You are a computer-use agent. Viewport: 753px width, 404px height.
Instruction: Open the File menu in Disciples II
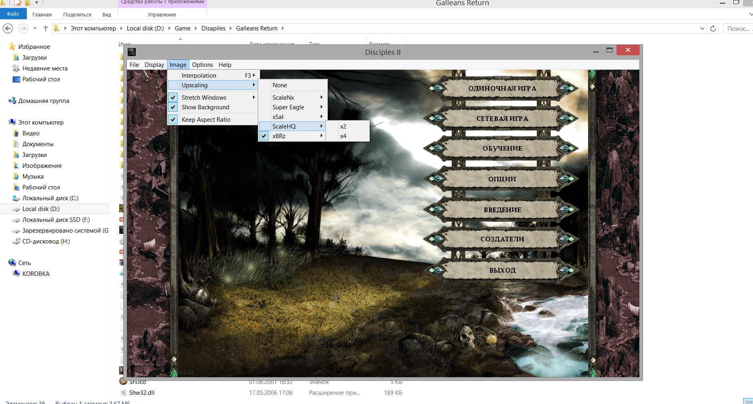(134, 65)
